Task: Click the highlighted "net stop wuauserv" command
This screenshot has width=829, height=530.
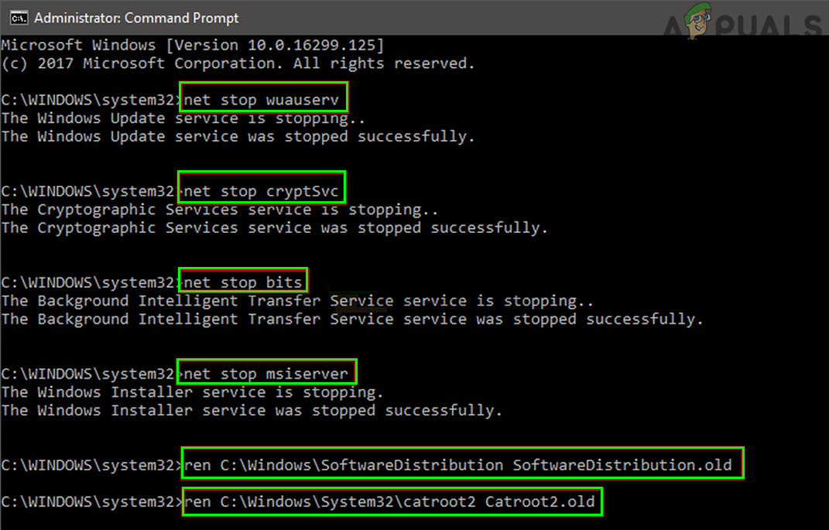Action: pos(263,99)
